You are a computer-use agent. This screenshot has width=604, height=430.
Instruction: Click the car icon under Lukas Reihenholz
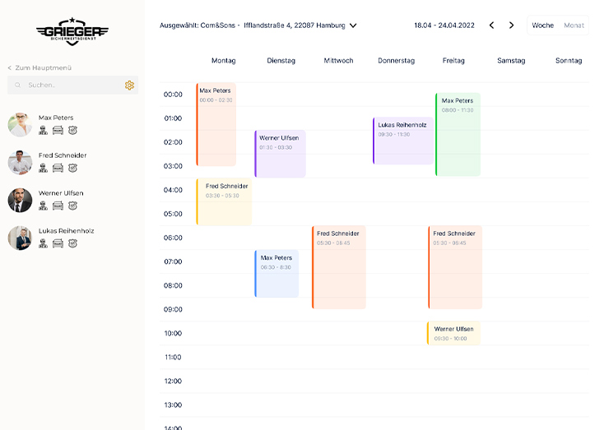tap(58, 243)
